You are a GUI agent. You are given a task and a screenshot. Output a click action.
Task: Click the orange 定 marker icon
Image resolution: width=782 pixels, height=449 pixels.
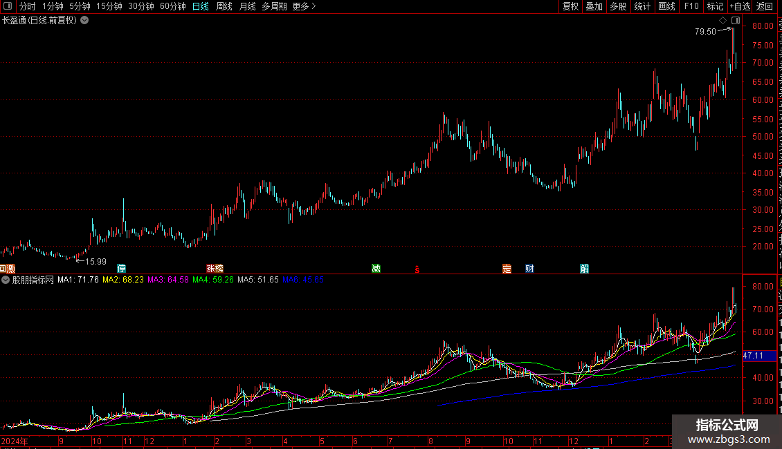click(x=507, y=269)
